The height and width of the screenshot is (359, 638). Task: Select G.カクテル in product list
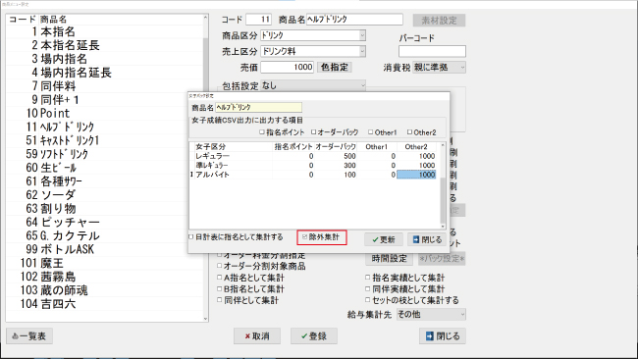(105, 235)
